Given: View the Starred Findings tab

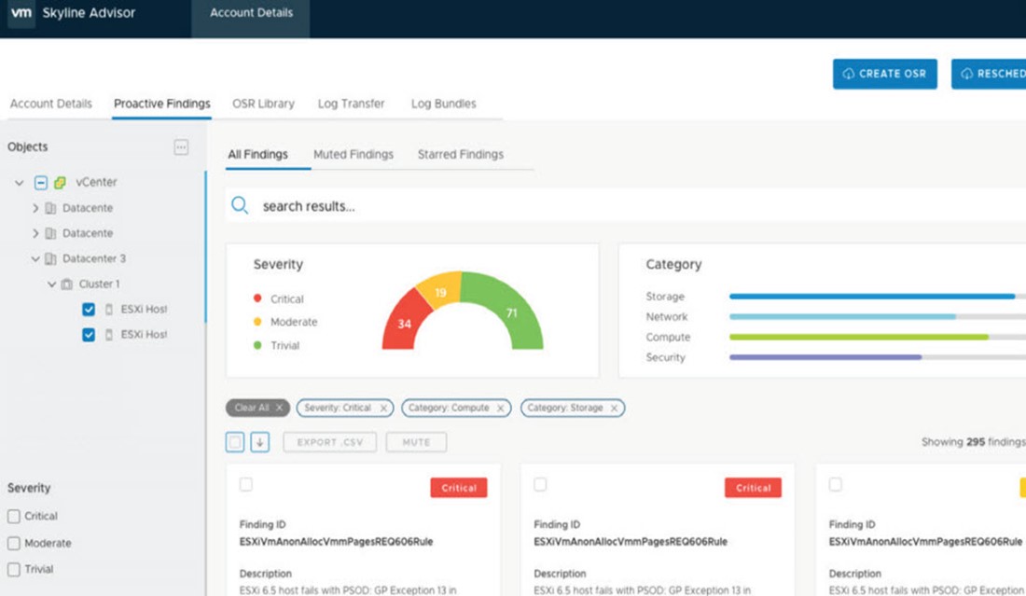Looking at the screenshot, I should click(461, 155).
